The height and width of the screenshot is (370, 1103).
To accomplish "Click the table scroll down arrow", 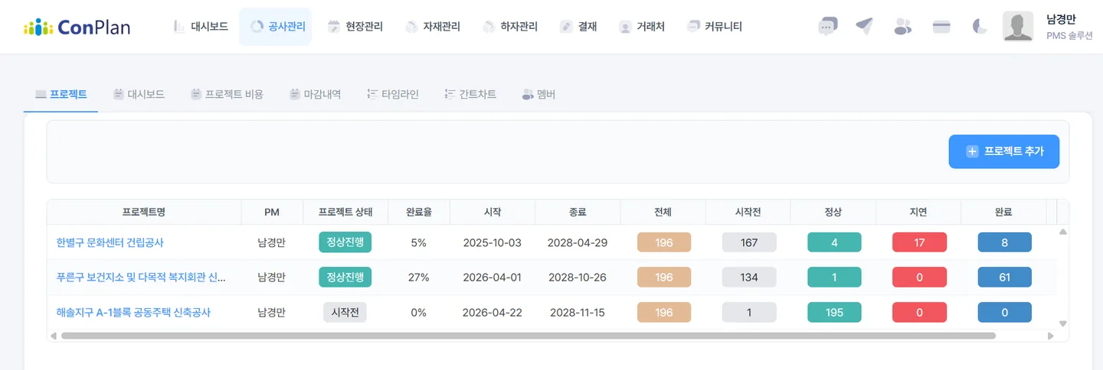I will pyautogui.click(x=1062, y=324).
